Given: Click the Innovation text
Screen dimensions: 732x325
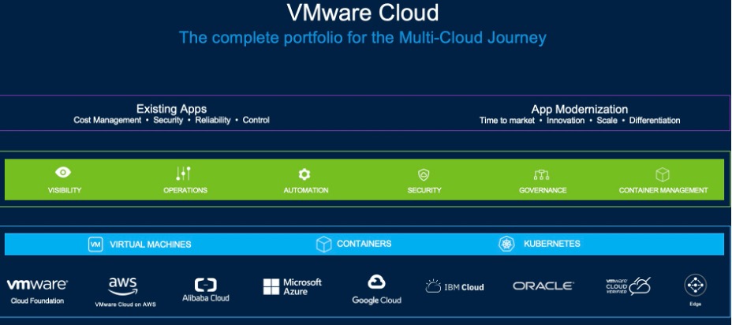Looking at the screenshot, I should pos(566,121).
